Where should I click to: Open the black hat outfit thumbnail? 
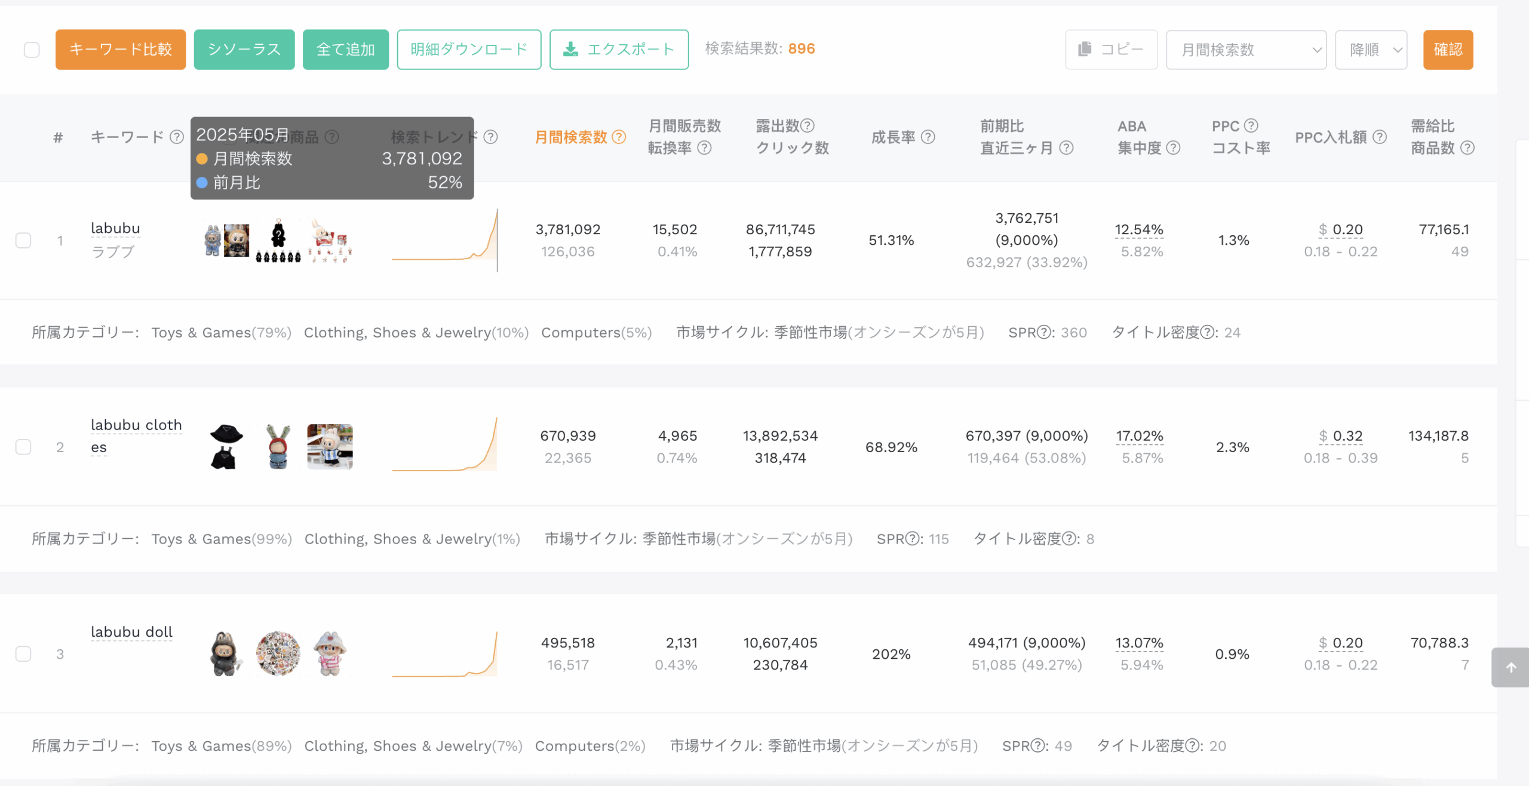[x=226, y=447]
